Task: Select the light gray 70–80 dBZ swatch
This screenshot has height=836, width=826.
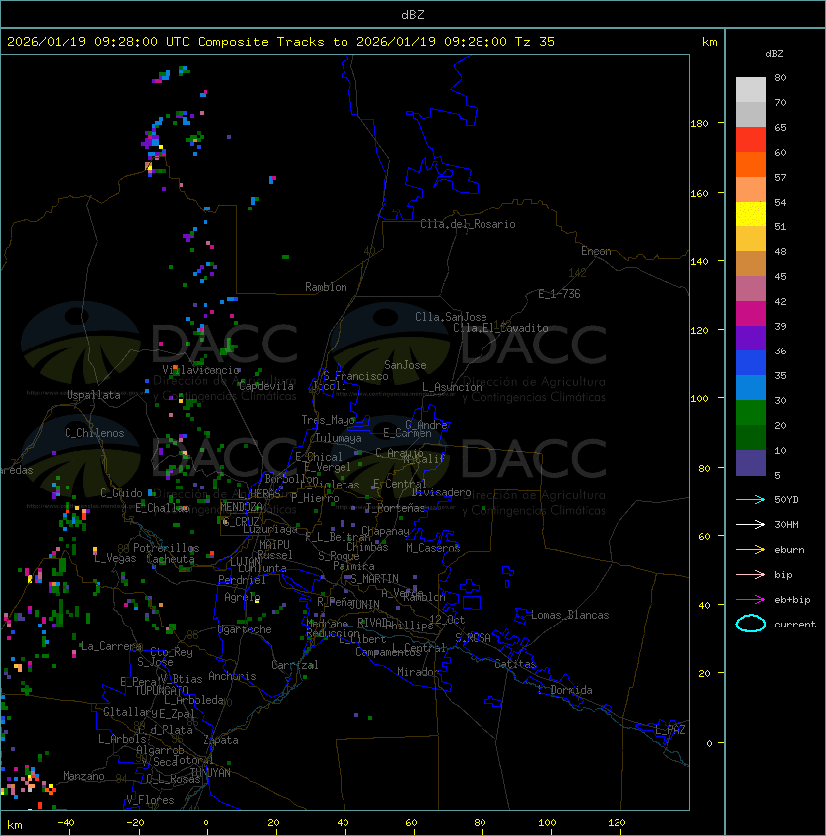Action: pyautogui.click(x=751, y=89)
